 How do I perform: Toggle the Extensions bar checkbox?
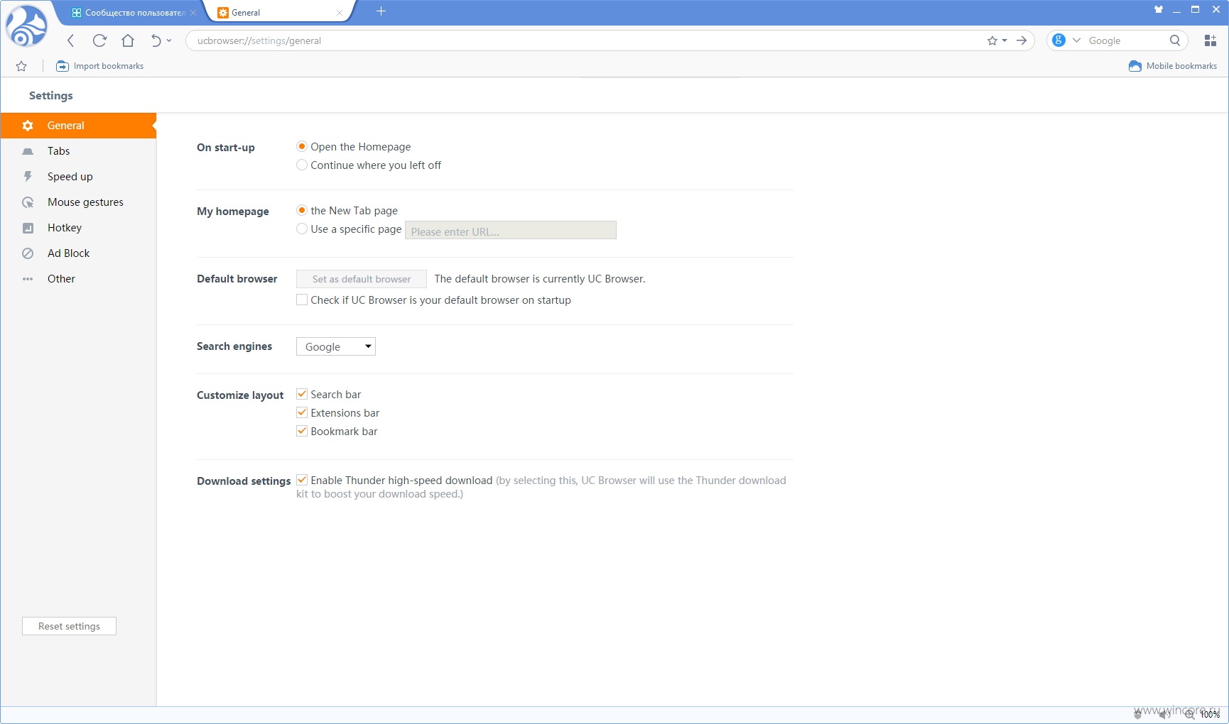coord(302,412)
